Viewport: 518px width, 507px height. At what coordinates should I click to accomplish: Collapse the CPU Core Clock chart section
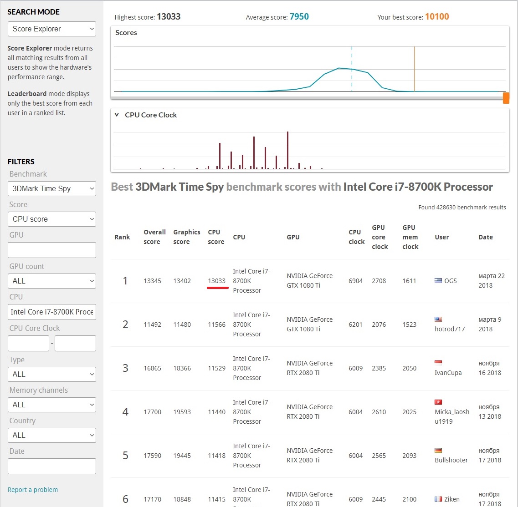(117, 115)
